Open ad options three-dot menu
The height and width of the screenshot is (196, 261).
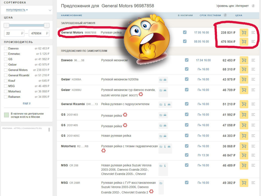click(49, 130)
